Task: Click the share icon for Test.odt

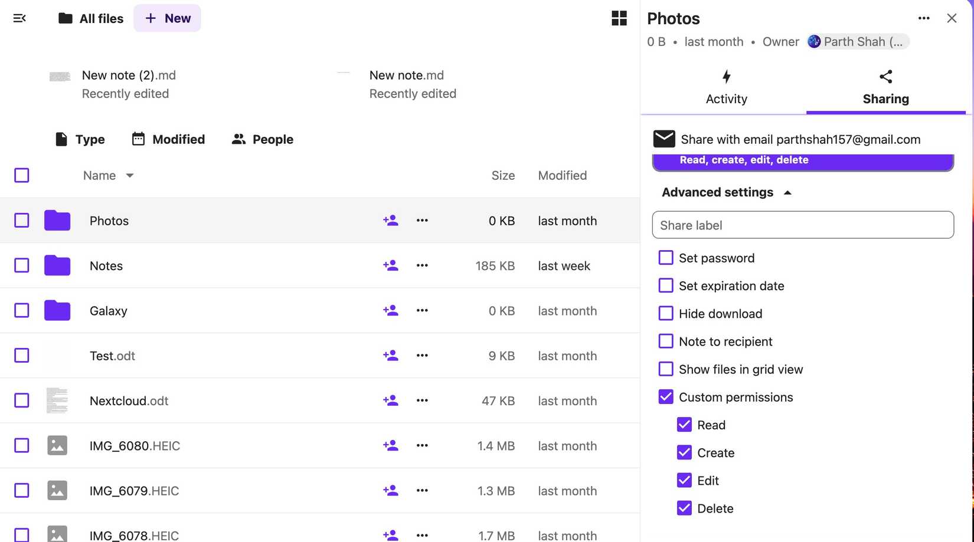Action: coord(390,356)
